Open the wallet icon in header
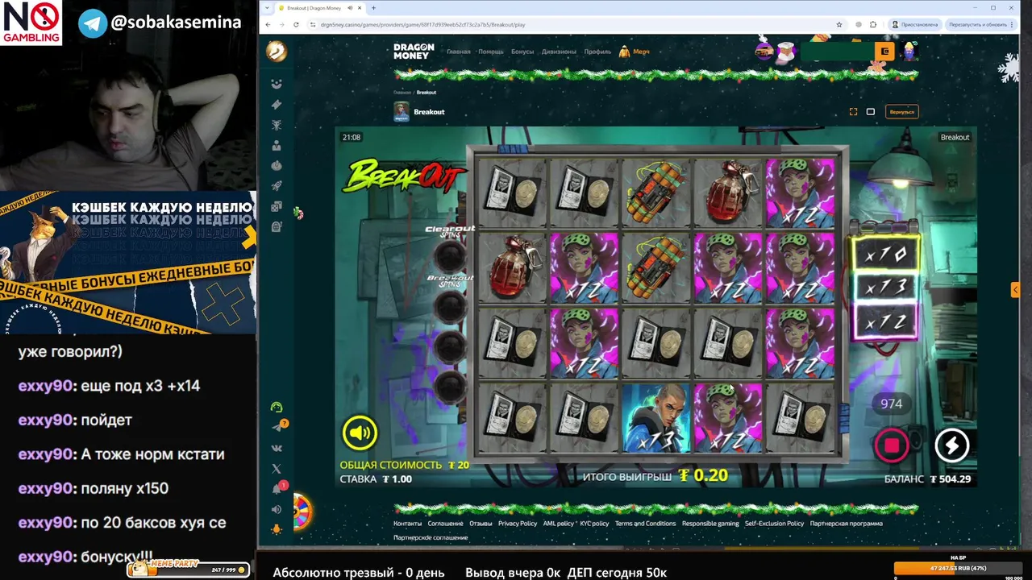1032x580 pixels. tap(884, 52)
